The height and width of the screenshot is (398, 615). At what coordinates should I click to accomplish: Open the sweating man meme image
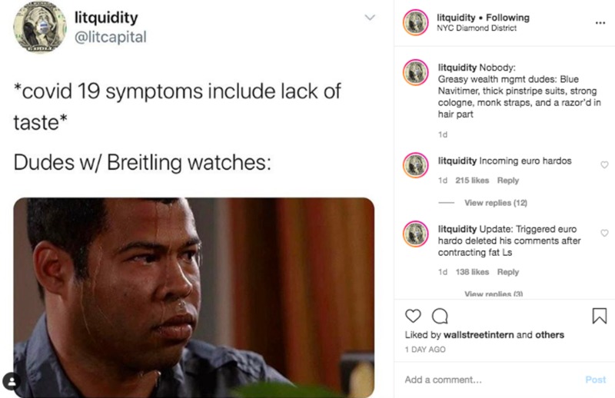pos(194,297)
